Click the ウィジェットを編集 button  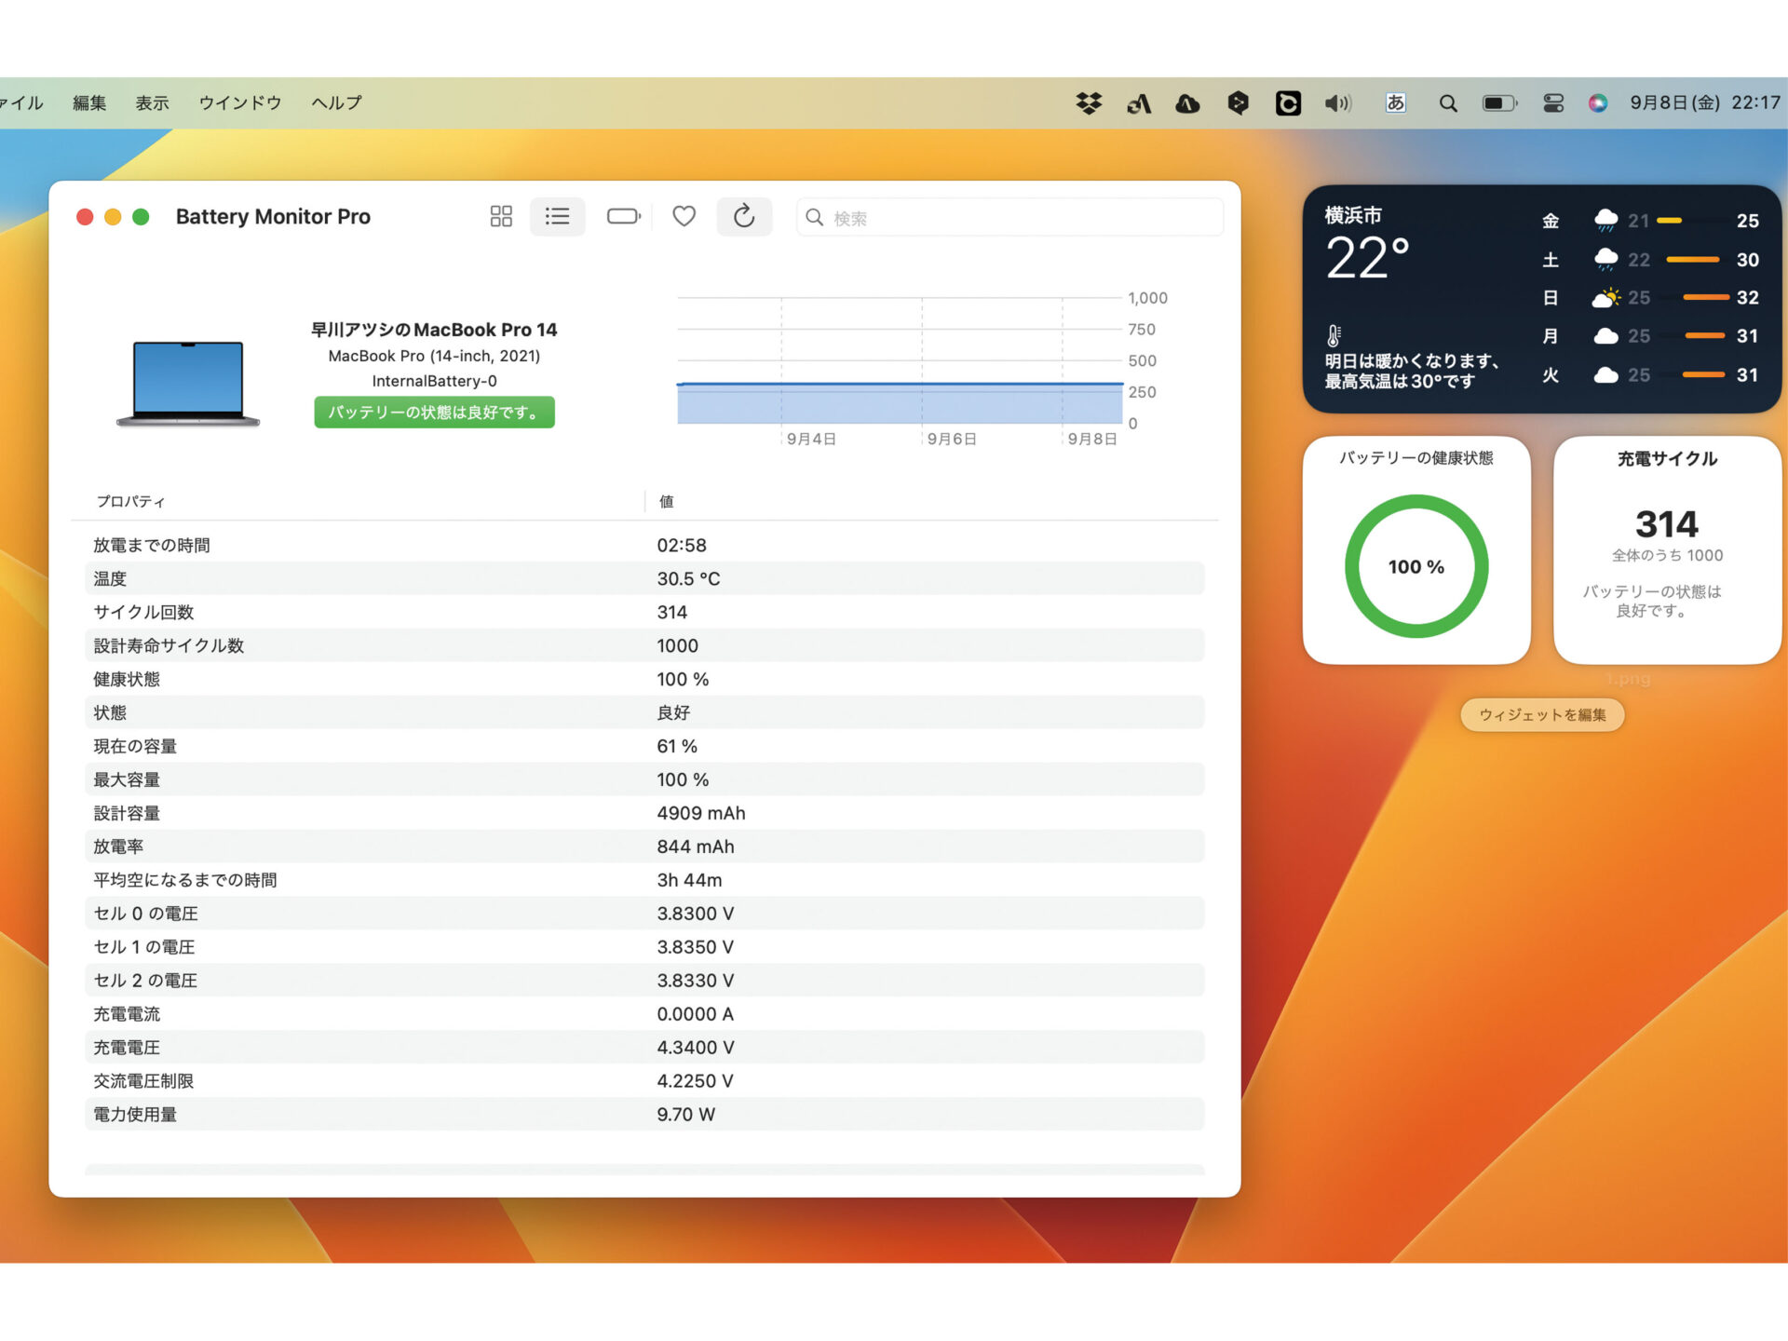pyautogui.click(x=1542, y=715)
